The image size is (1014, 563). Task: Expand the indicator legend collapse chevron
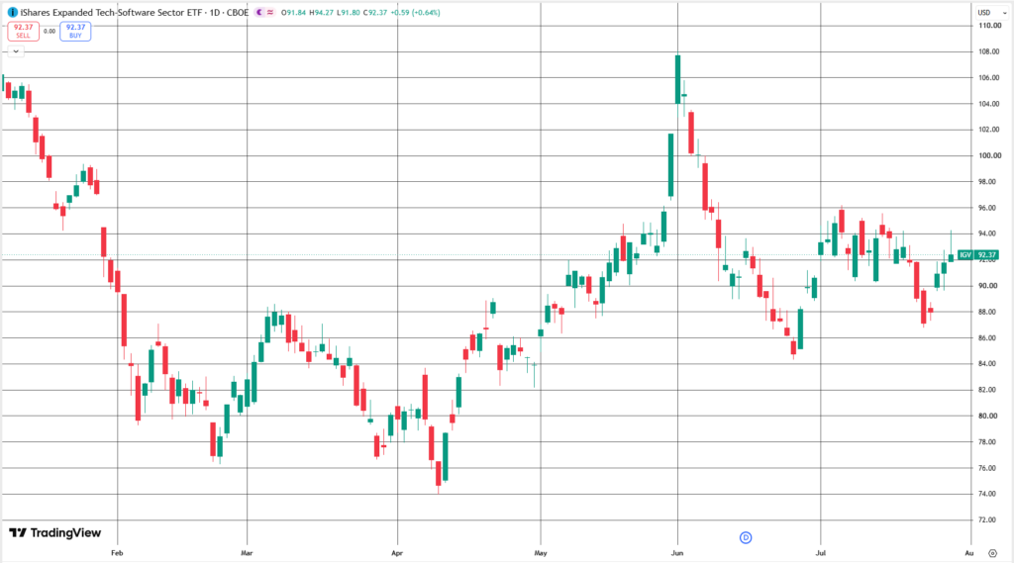click(x=16, y=51)
